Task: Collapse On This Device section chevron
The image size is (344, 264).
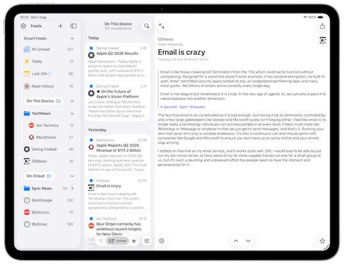Action: 72,101
